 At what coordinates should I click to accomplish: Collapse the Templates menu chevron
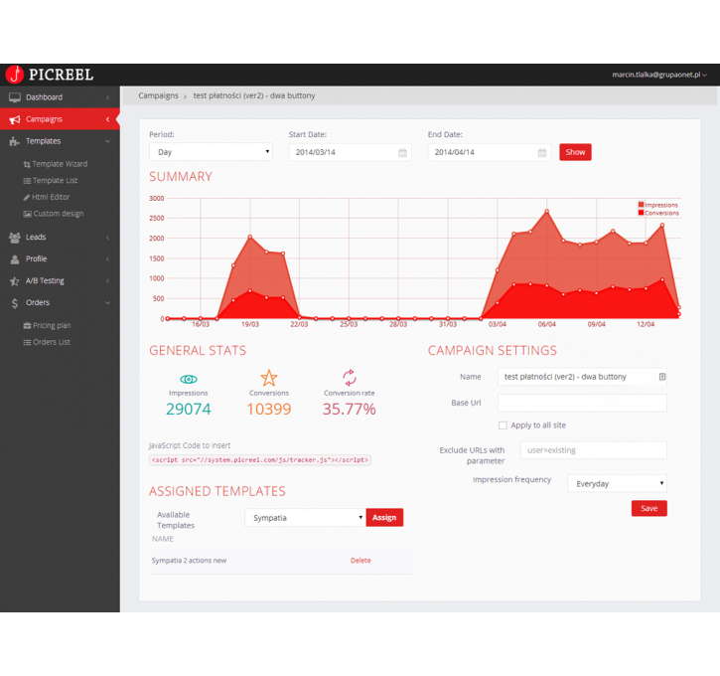107,141
